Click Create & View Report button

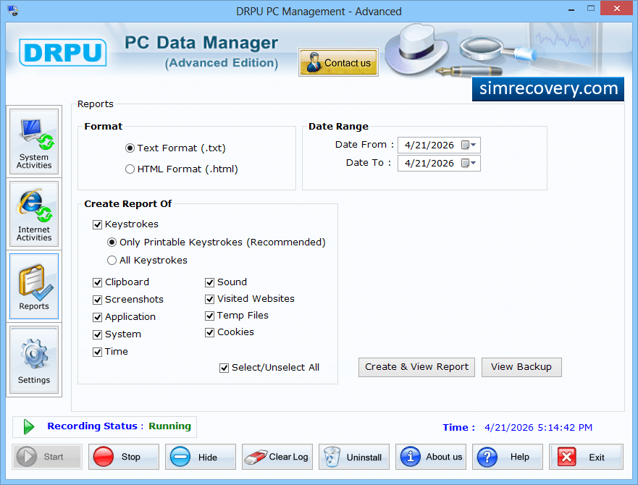click(x=416, y=367)
